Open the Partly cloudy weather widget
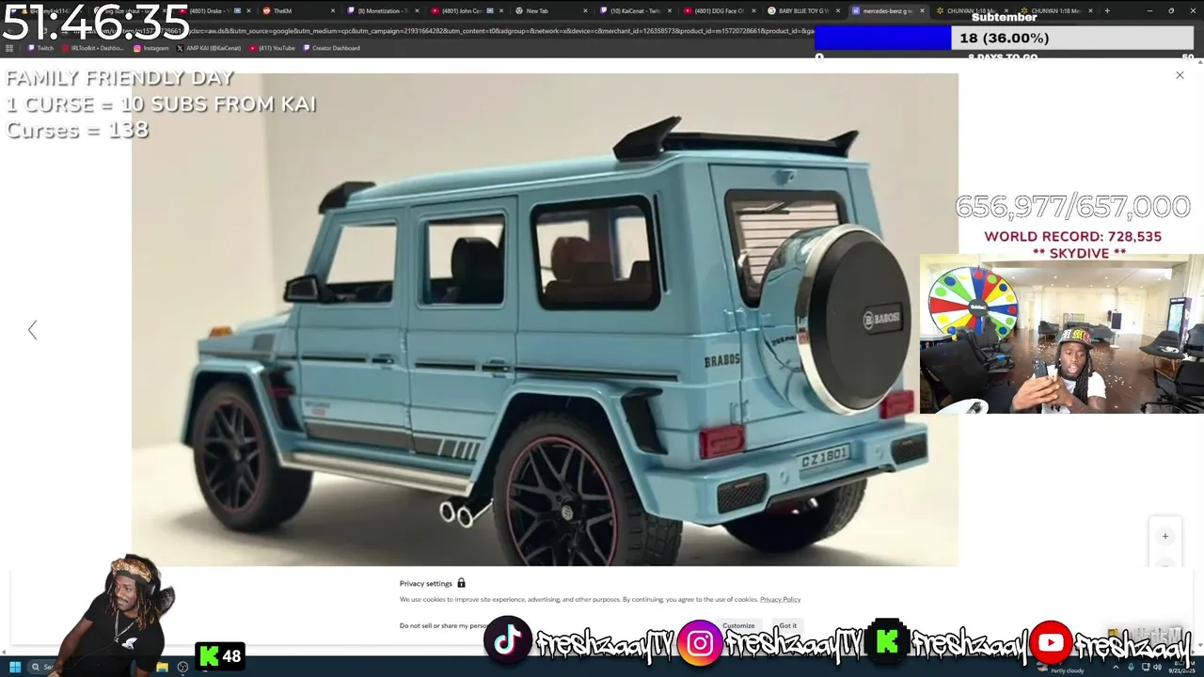The height and width of the screenshot is (677, 1204). point(1062,669)
